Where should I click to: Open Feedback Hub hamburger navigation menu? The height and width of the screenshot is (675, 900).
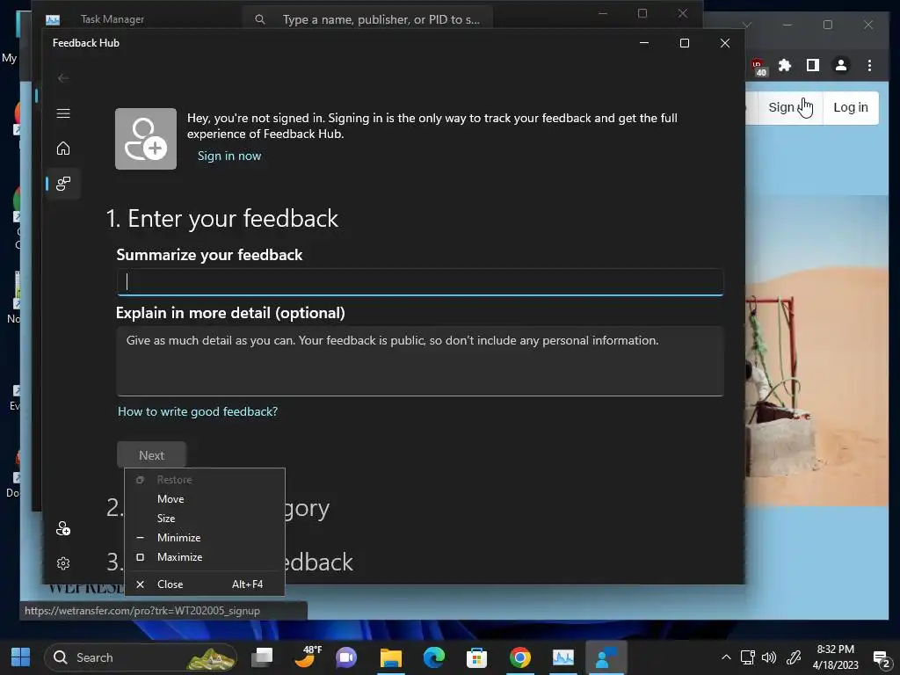63,113
